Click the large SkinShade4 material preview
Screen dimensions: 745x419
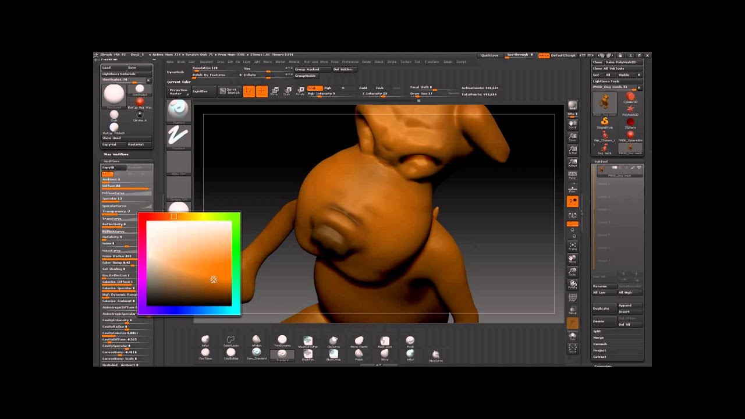pyautogui.click(x=114, y=96)
